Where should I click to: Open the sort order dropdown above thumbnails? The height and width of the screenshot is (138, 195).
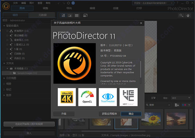[x=153, y=98]
